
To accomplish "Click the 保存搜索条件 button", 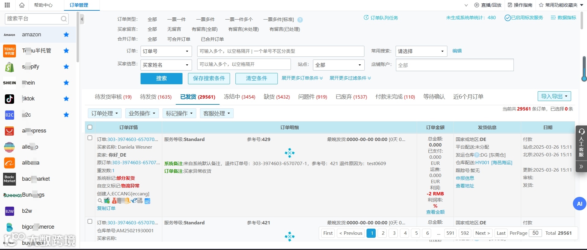I will pyautogui.click(x=209, y=78).
